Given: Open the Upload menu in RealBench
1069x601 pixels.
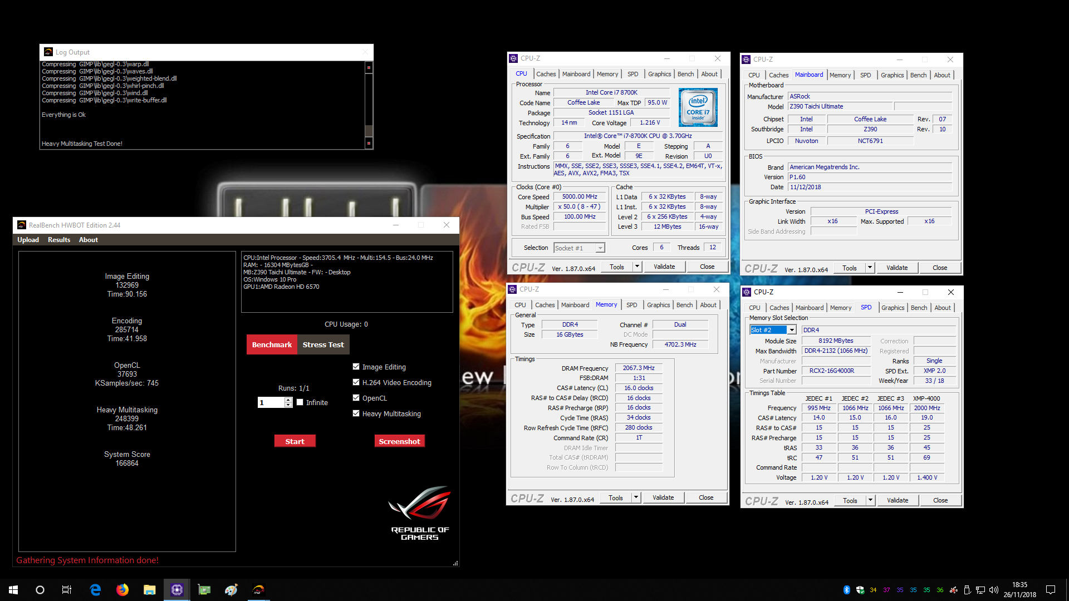Looking at the screenshot, I should pyautogui.click(x=28, y=240).
